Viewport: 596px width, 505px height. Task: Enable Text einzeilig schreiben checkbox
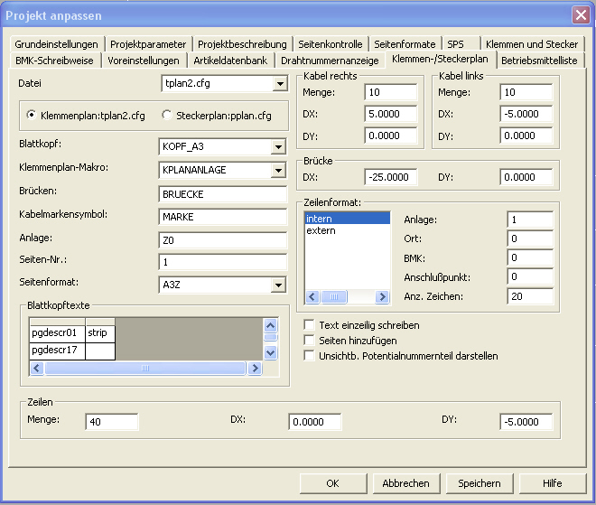(309, 325)
